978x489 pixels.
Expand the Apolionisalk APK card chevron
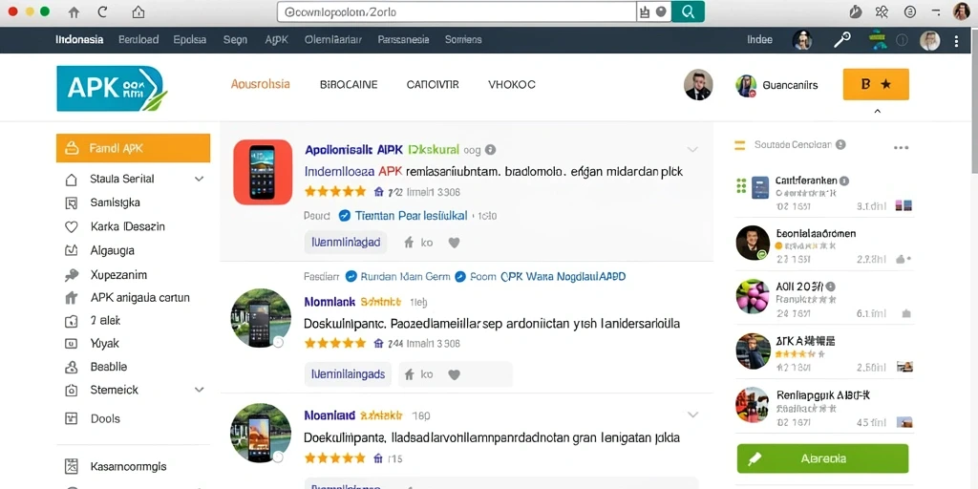(692, 150)
